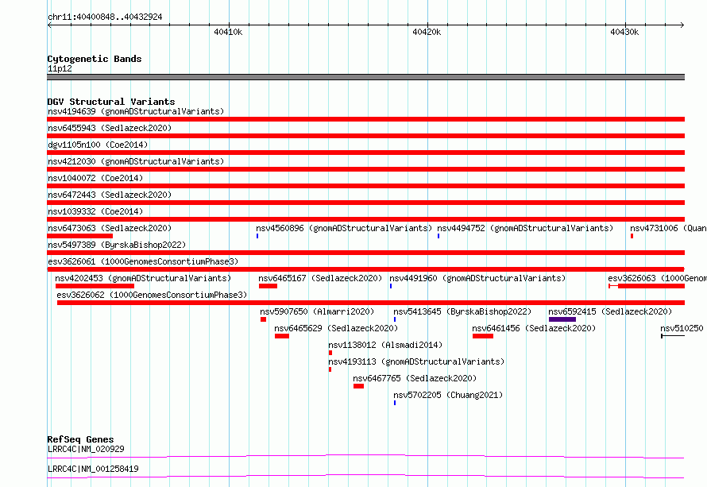Click the RefSeq Genes track title
This screenshot has height=487, width=707.
(x=80, y=439)
